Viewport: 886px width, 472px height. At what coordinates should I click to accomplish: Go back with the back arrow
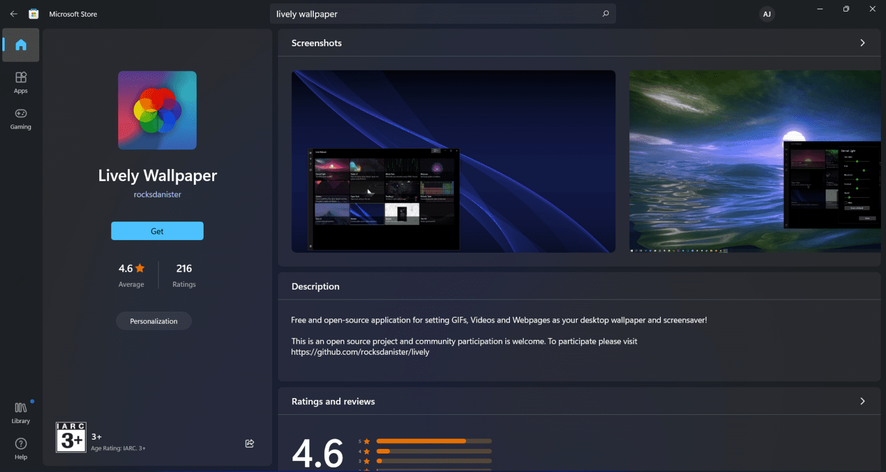click(14, 14)
